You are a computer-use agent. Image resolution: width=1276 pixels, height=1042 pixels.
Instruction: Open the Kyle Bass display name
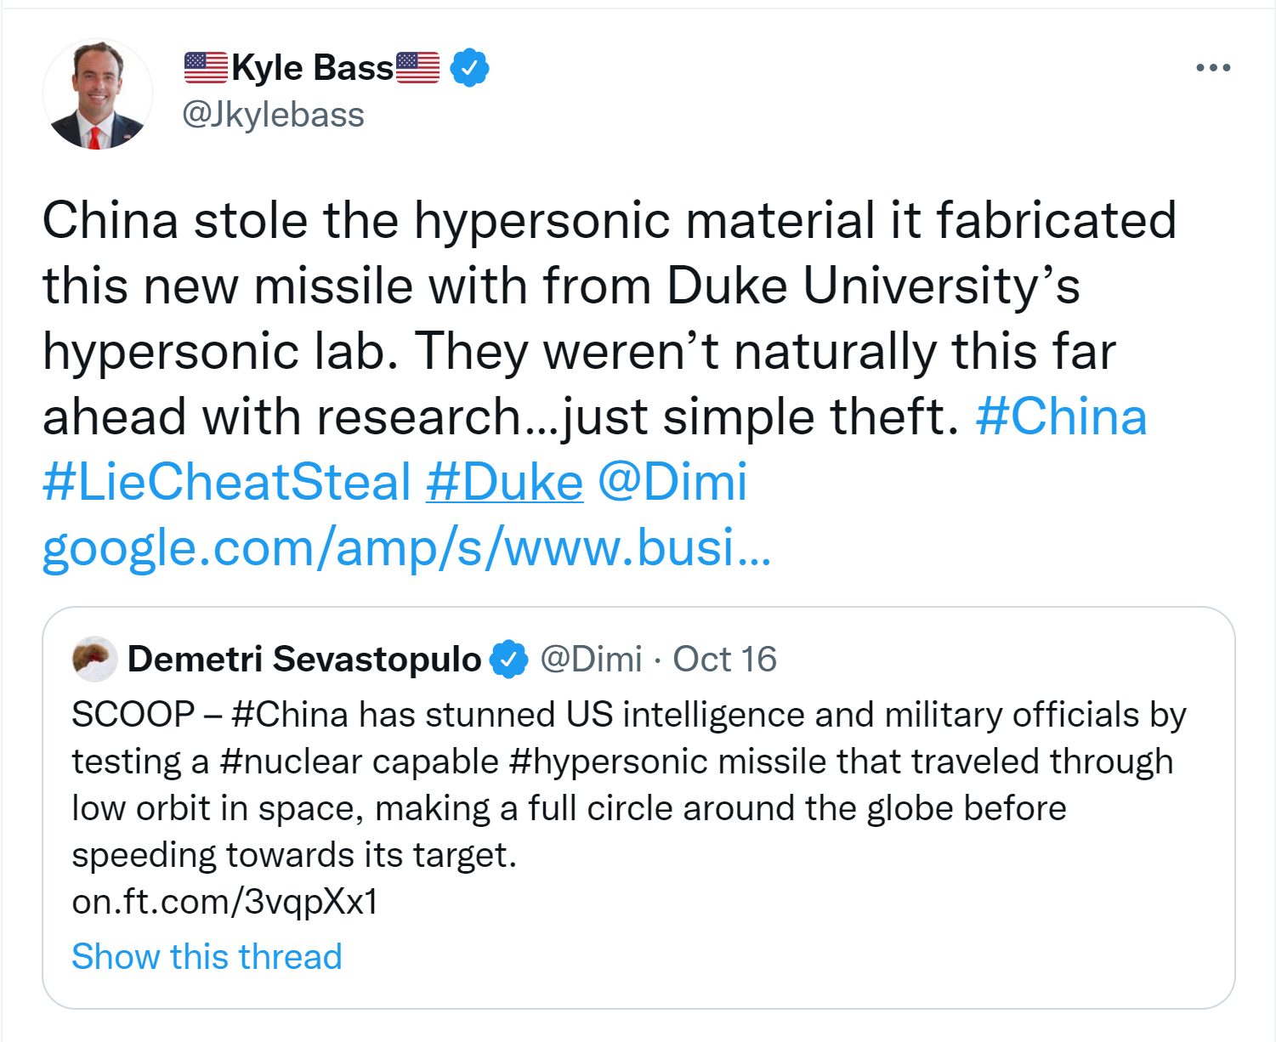click(312, 68)
